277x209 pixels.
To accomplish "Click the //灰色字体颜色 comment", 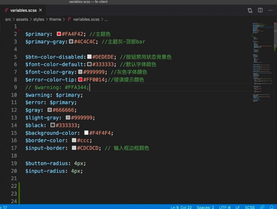I will (x=129, y=72).
